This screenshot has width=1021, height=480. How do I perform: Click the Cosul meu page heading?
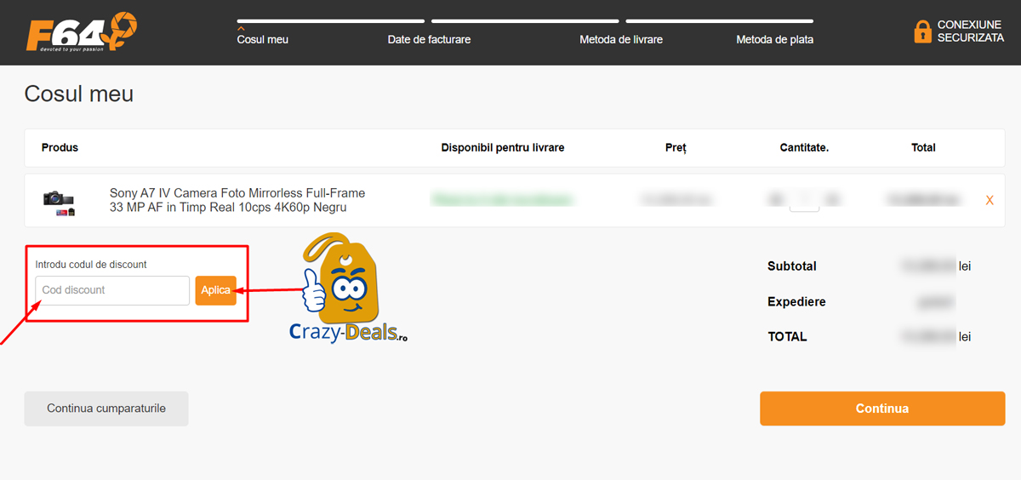tap(79, 94)
